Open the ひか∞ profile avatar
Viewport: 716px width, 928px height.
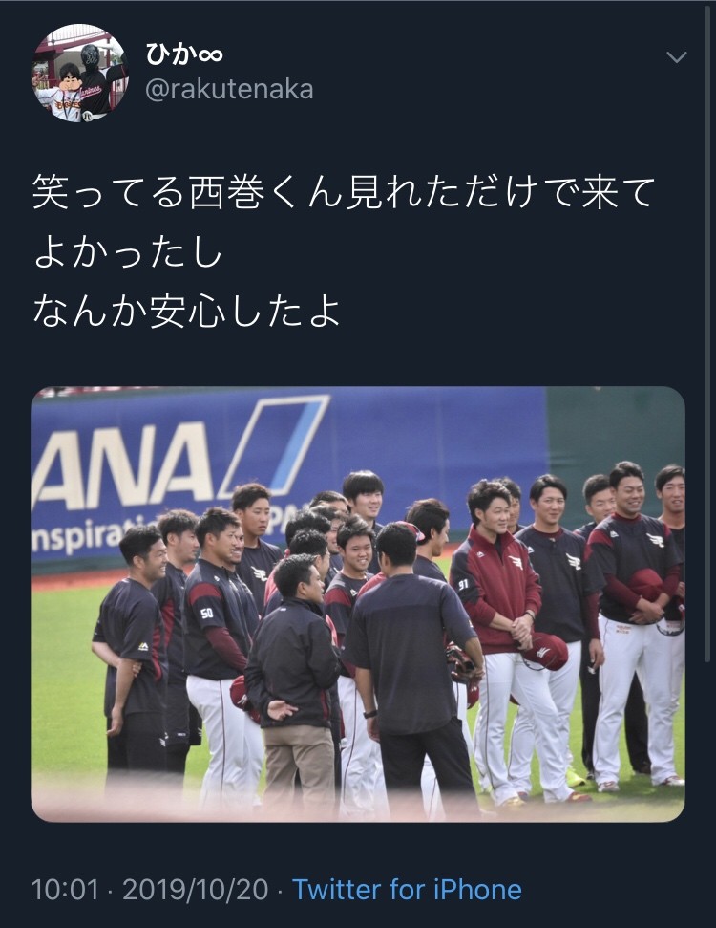tap(79, 74)
